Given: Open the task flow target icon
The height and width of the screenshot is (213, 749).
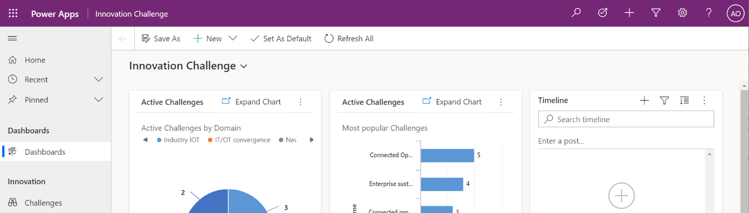Looking at the screenshot, I should (x=603, y=13).
